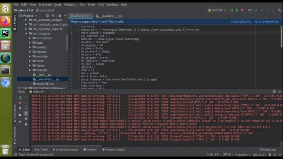Expand the controllers folder
Screen dimensions: 283x159
30,38
